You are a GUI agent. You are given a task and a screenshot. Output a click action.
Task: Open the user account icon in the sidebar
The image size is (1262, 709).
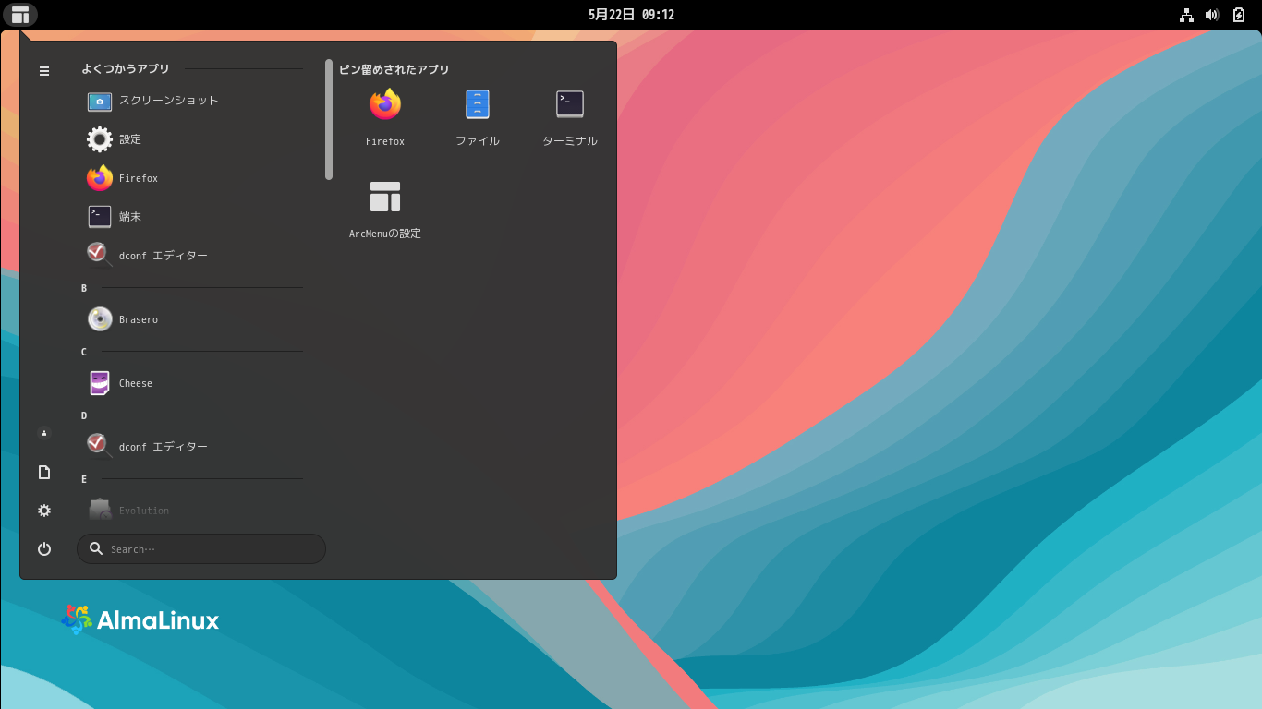click(x=43, y=433)
